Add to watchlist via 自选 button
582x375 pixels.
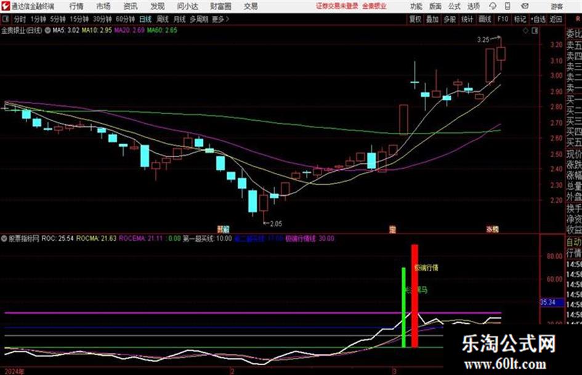coord(538,19)
